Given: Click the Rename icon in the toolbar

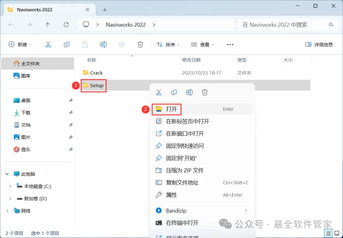Looking at the screenshot, I should coord(103,44).
